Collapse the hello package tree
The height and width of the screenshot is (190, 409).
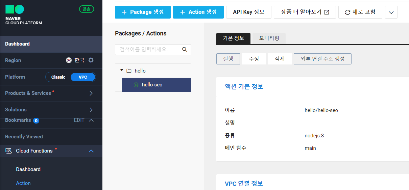pyautogui.click(x=122, y=71)
